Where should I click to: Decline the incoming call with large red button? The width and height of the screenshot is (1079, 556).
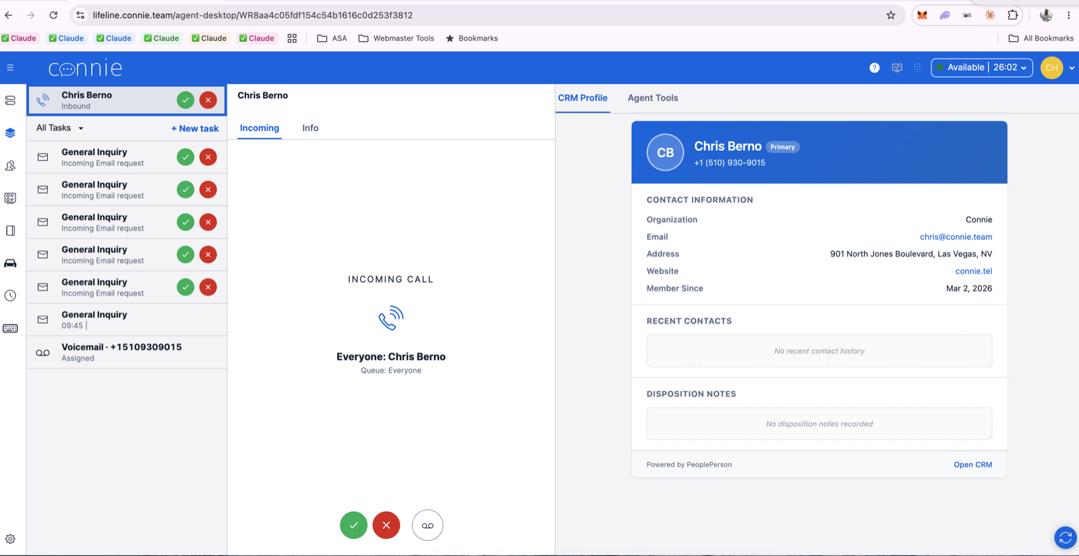pyautogui.click(x=386, y=525)
